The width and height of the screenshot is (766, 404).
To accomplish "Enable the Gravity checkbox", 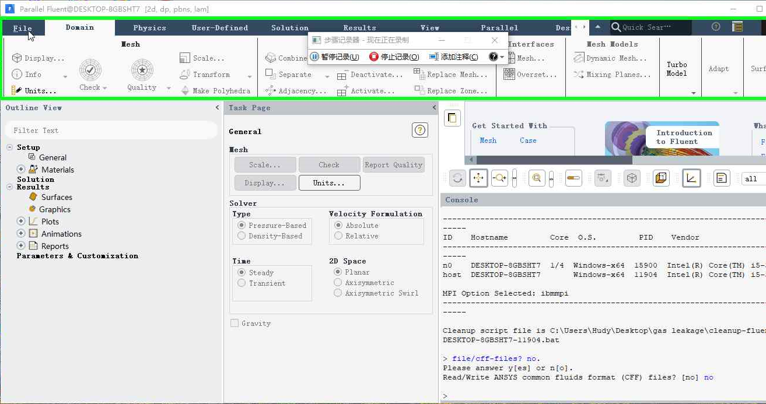I will [235, 324].
